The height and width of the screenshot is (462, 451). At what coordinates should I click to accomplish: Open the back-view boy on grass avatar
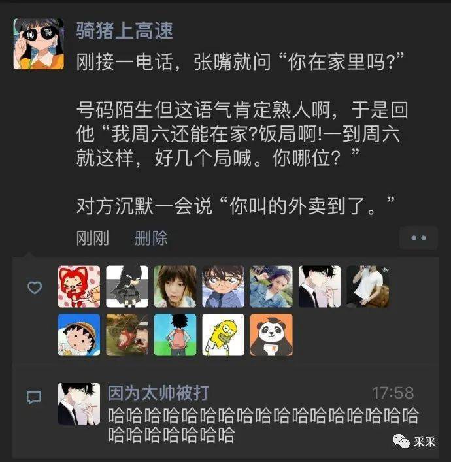[x=175, y=335]
